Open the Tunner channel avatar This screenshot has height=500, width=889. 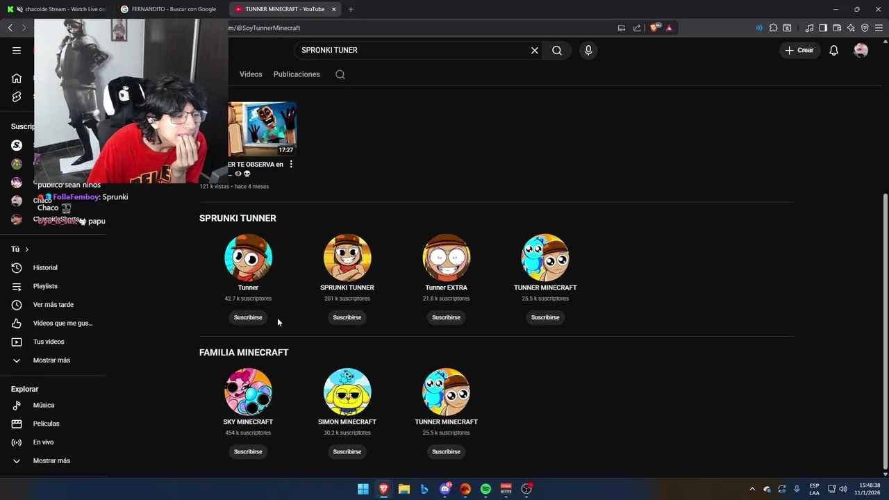[248, 257]
